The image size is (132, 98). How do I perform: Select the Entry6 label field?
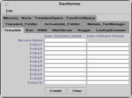coord(65,66)
